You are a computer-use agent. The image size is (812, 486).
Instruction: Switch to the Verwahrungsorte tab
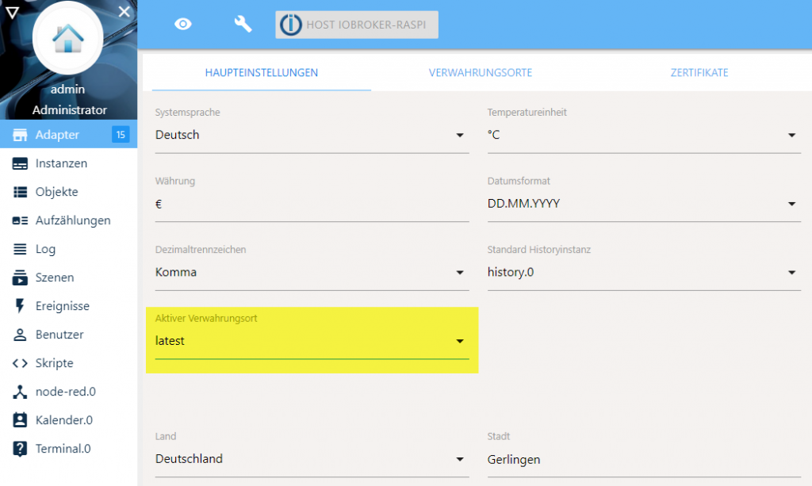480,72
